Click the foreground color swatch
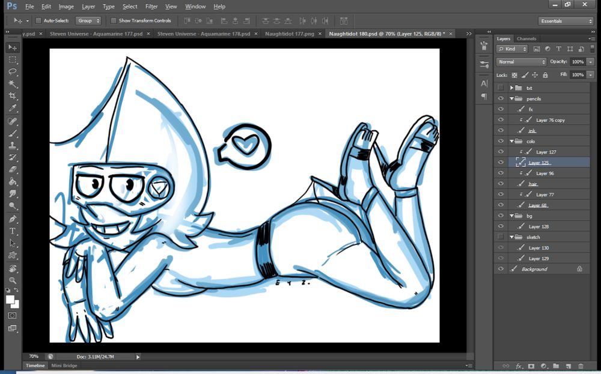The image size is (601, 374). [x=10, y=300]
